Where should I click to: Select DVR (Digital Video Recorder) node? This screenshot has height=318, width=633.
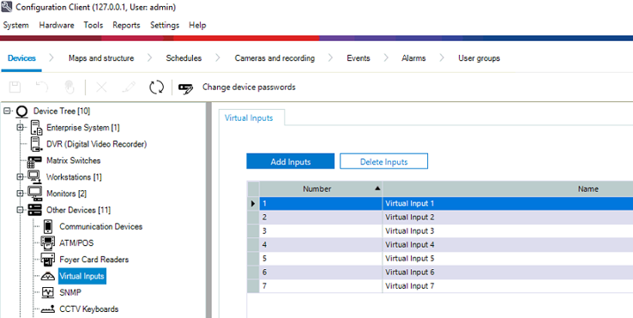96,144
